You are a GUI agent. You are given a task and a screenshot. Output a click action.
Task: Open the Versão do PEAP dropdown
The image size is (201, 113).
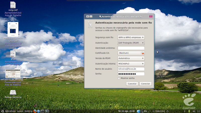[131, 58]
